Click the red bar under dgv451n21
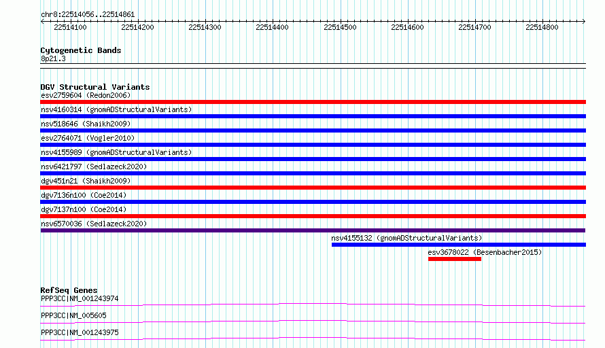Image resolution: width=605 pixels, height=348 pixels. [313, 188]
